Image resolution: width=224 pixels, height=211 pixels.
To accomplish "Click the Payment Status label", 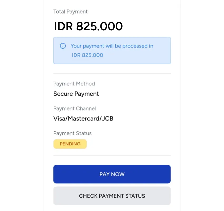I will [x=72, y=133].
